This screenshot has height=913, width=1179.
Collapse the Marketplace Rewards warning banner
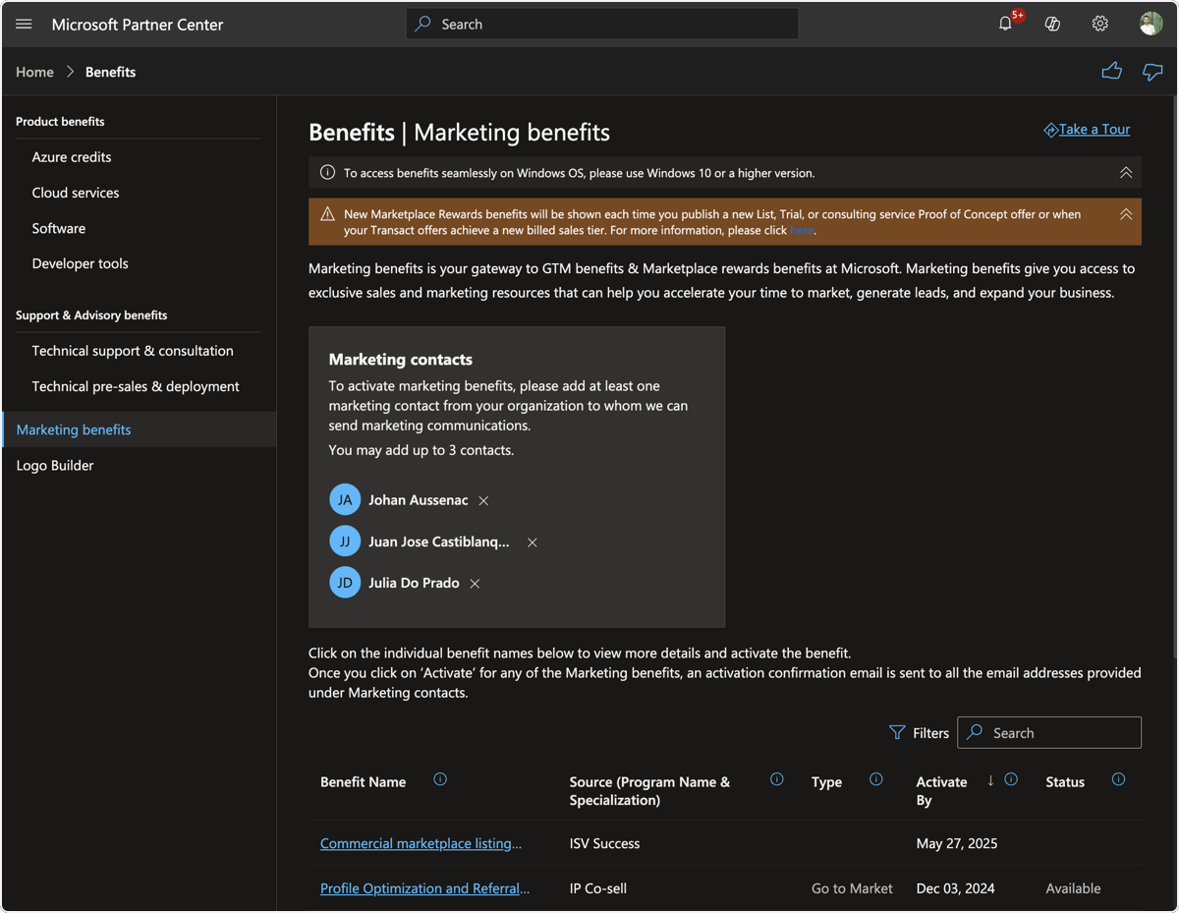pyautogui.click(x=1126, y=214)
